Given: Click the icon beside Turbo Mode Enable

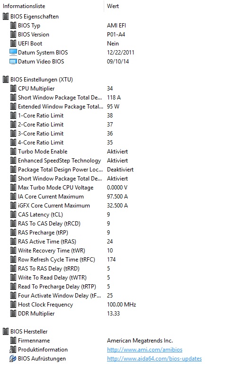Looking at the screenshot, I should click(13, 151).
